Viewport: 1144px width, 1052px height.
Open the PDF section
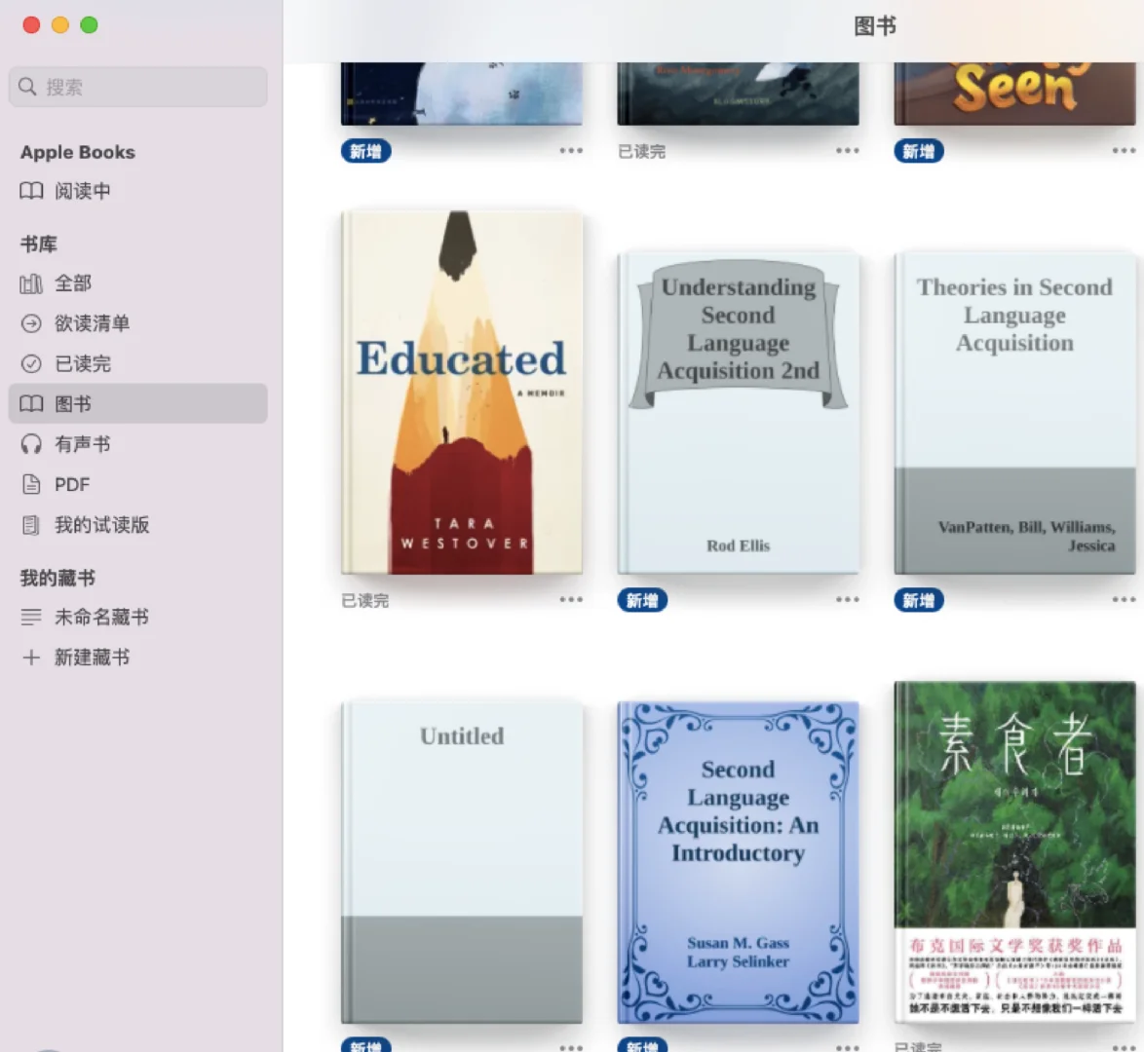coord(138,484)
